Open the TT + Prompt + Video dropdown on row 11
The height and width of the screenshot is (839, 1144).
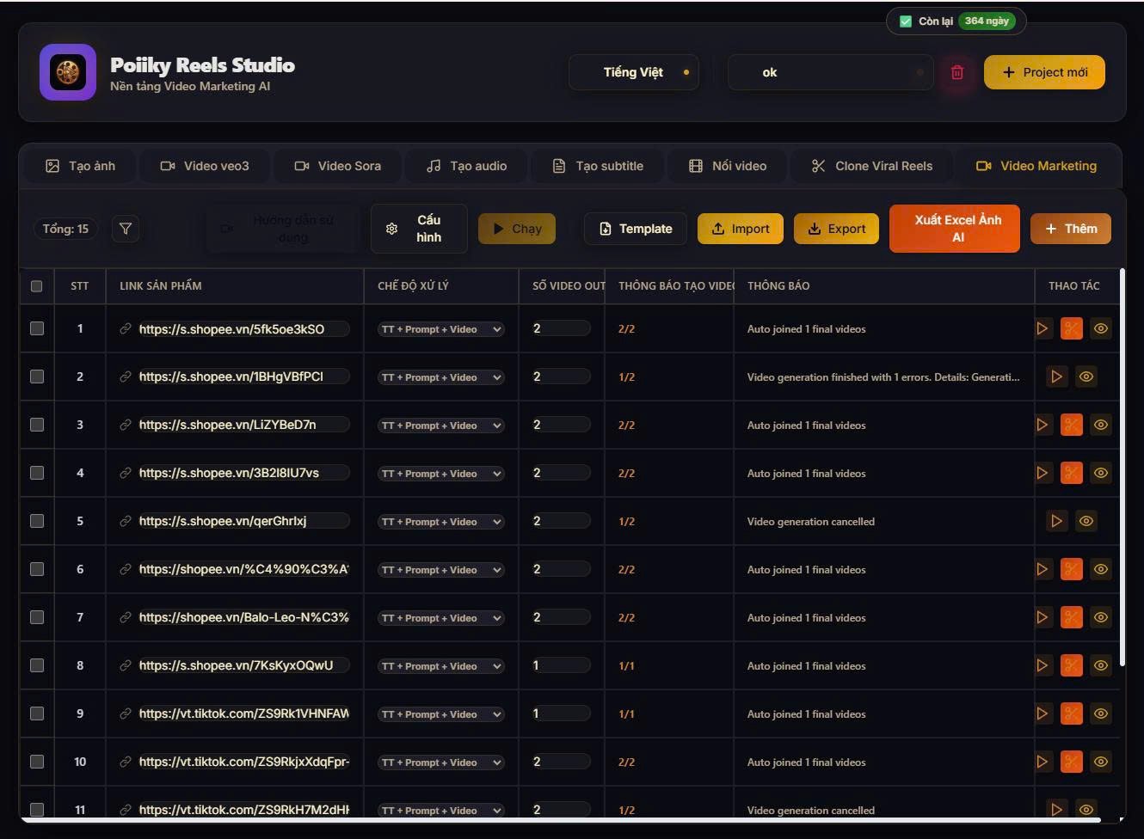(440, 810)
